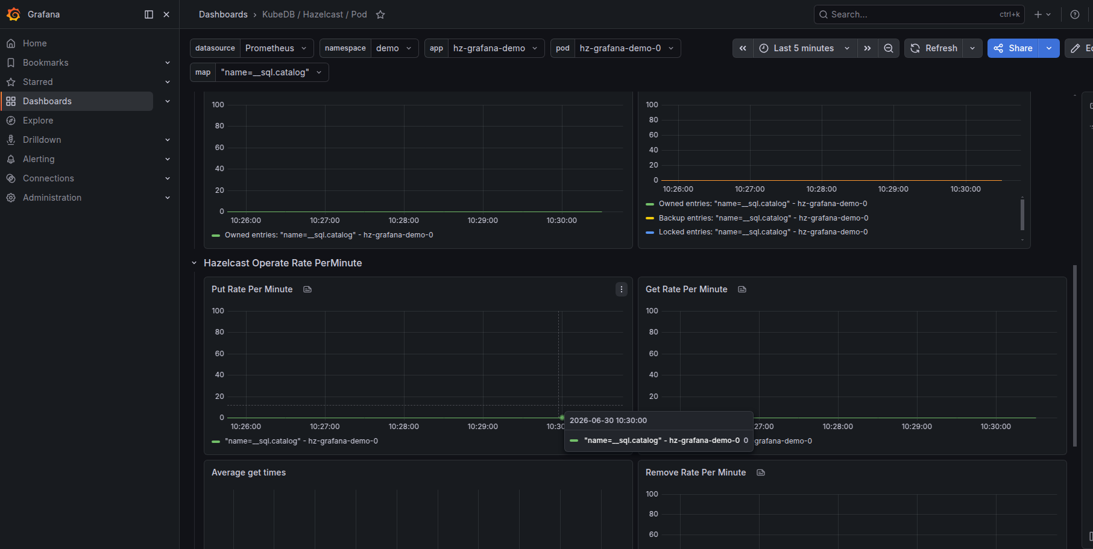Expand the Dashboards section chevron
Viewport: 1093px width, 549px height.
(x=168, y=101)
